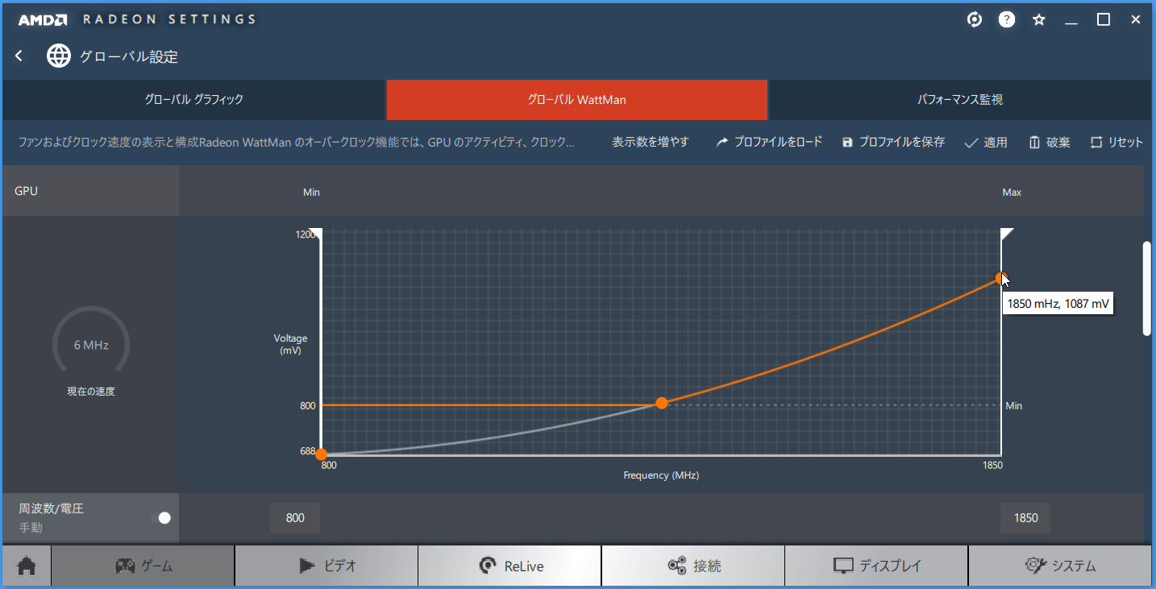Click the 1850 maximum frequency field
Screen dimensions: 1156x589
pos(1025,518)
